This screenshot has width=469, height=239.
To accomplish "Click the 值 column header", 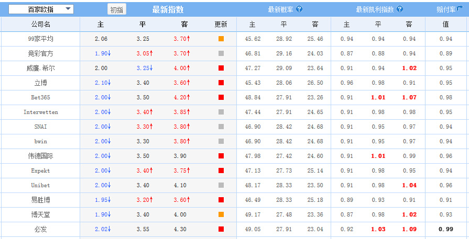I will 445,25.
